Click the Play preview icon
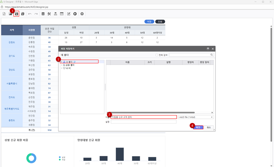The height and width of the screenshot is (167, 274). pyautogui.click(x=75, y=14)
